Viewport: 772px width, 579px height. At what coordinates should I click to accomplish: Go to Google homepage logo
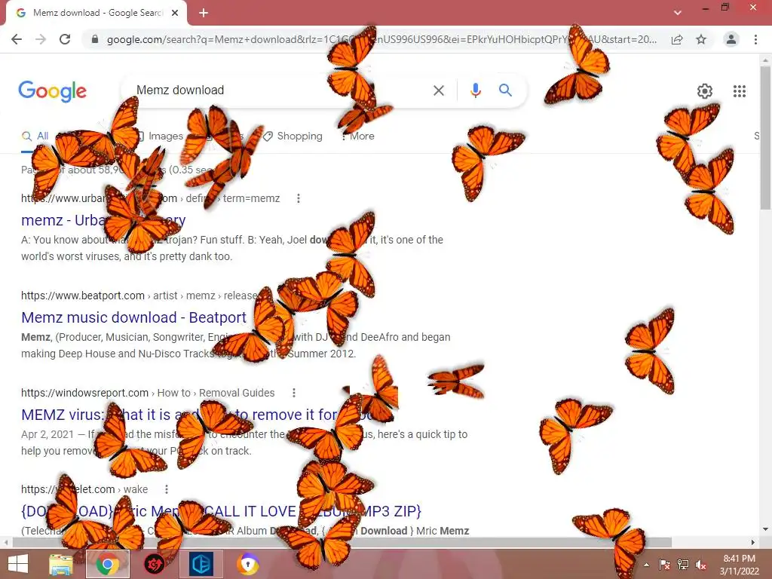coord(53,91)
